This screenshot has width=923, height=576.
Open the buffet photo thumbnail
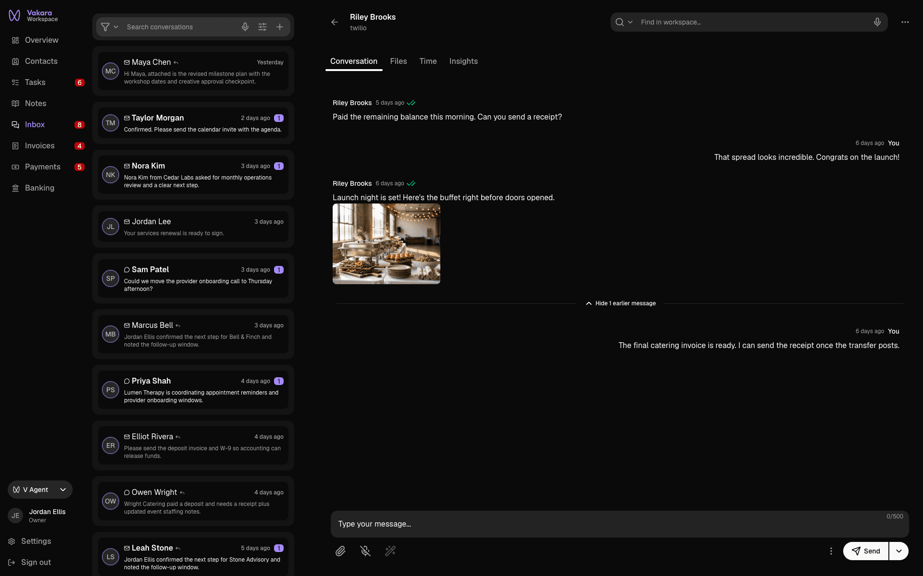(x=387, y=244)
